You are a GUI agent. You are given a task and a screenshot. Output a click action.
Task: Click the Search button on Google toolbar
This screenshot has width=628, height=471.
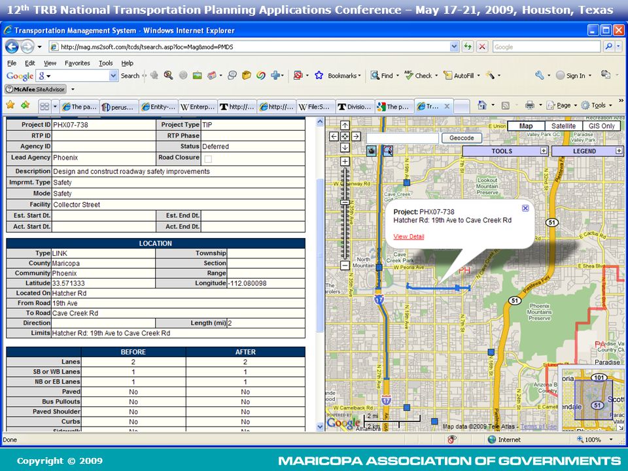130,76
